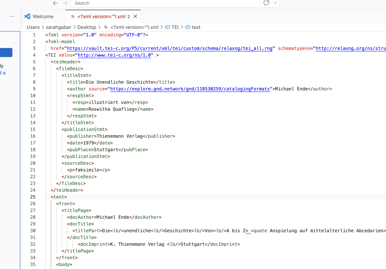Screen dimensions: 386x269
Task: Open the sidebar ellipsis menu
Action: pos(11,16)
